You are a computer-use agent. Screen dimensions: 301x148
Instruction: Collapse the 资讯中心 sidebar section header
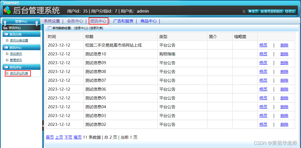pyautogui.click(x=21, y=48)
